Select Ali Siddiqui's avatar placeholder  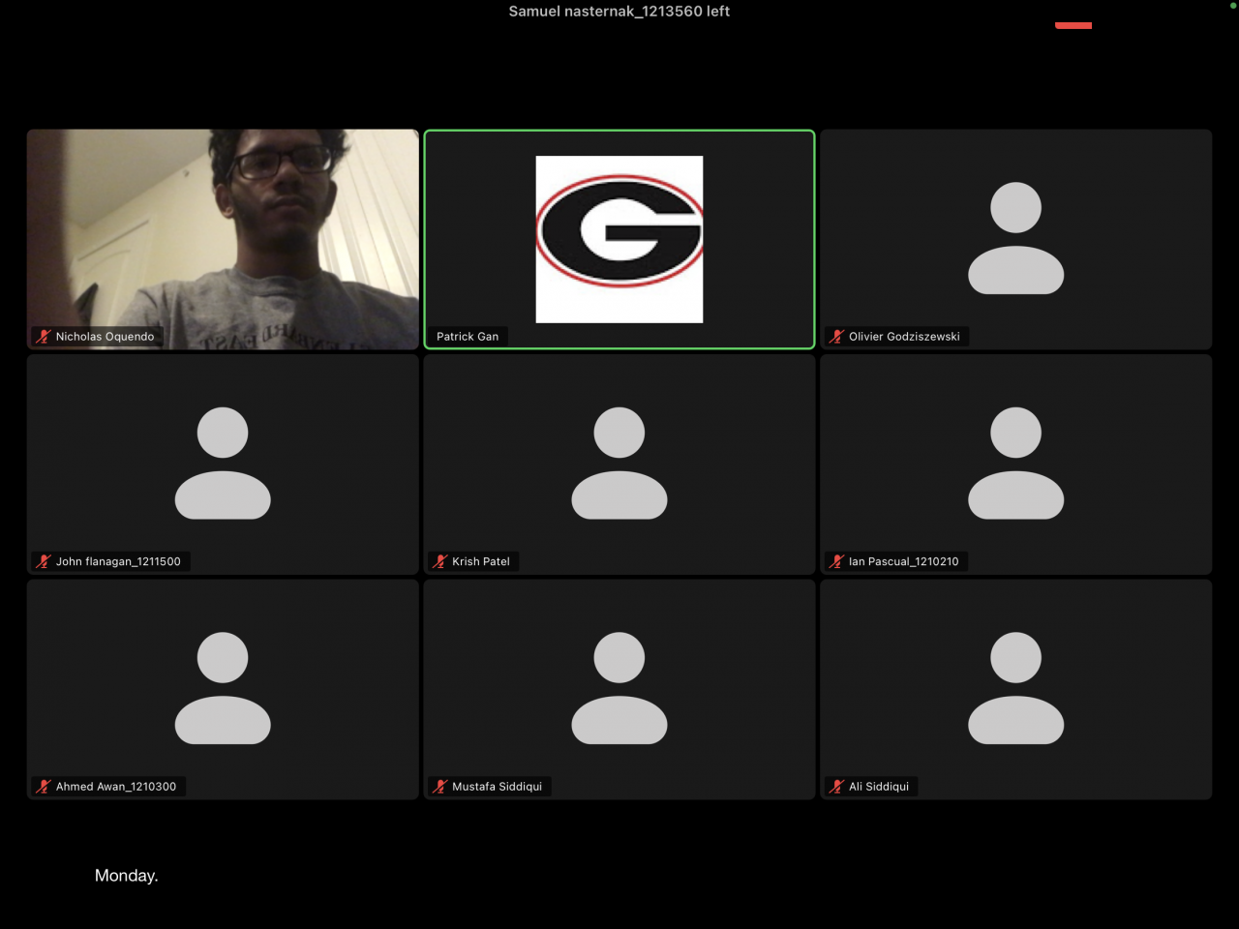pyautogui.click(x=1016, y=688)
